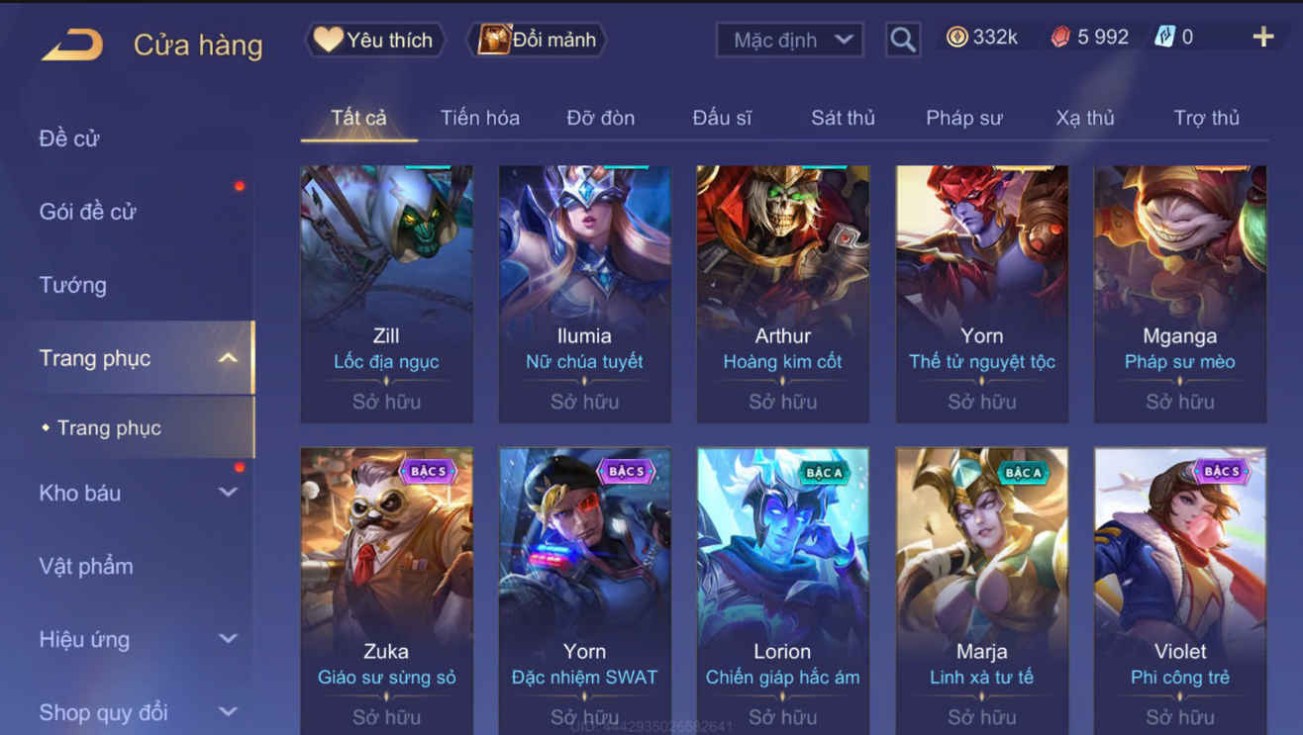The width and height of the screenshot is (1303, 735).
Task: Click the golden back arrow icon
Action: pyautogui.click(x=72, y=45)
